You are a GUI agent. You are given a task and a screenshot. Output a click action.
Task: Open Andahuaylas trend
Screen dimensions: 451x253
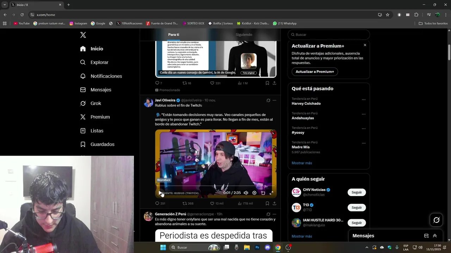(303, 118)
